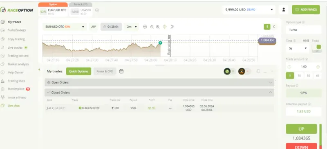Open the user profile icon
Viewport: 327px width, 149px height.
click(283, 9)
